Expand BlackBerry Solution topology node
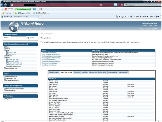The image size is (162, 122). [x=5, y=88]
